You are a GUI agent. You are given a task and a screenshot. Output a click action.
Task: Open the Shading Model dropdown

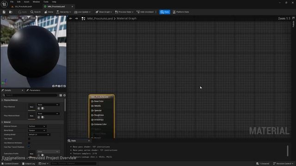[39, 135]
